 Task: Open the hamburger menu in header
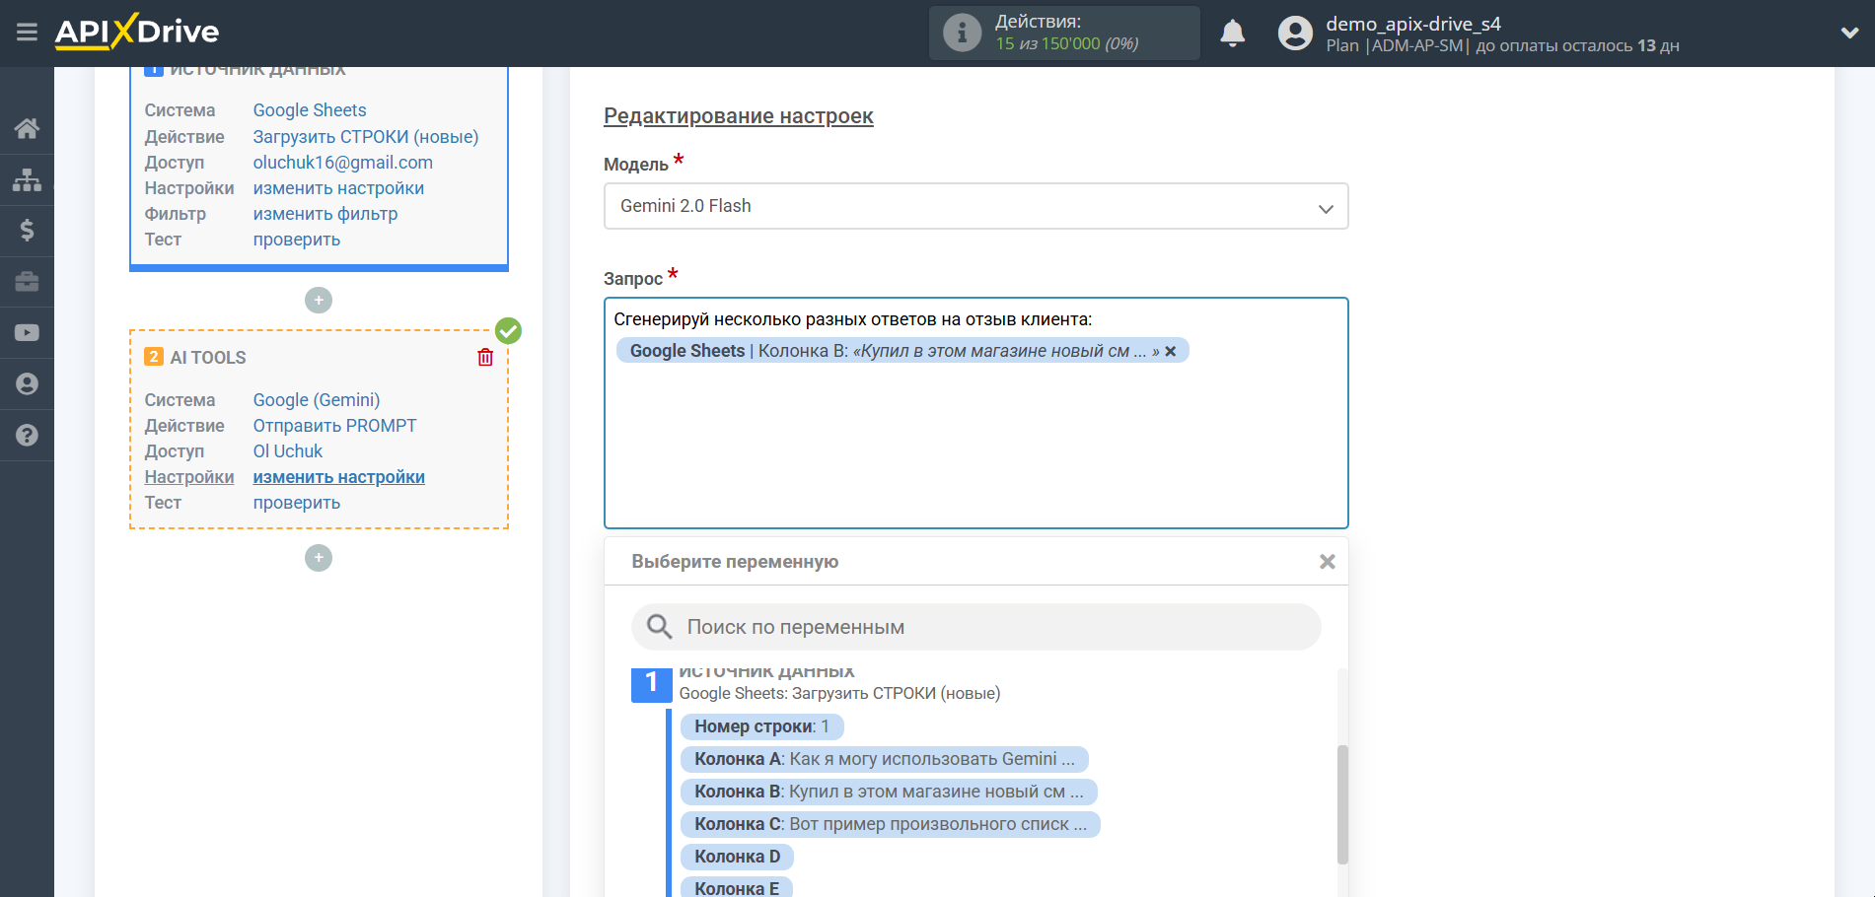(27, 33)
